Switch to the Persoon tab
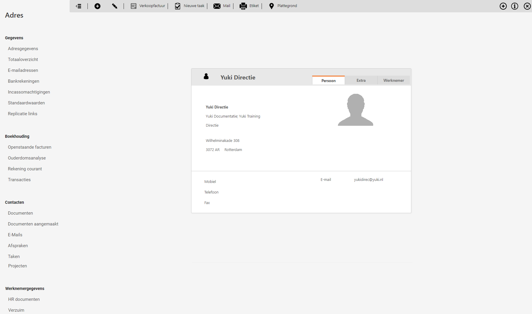This screenshot has height=314, width=532. (x=329, y=80)
